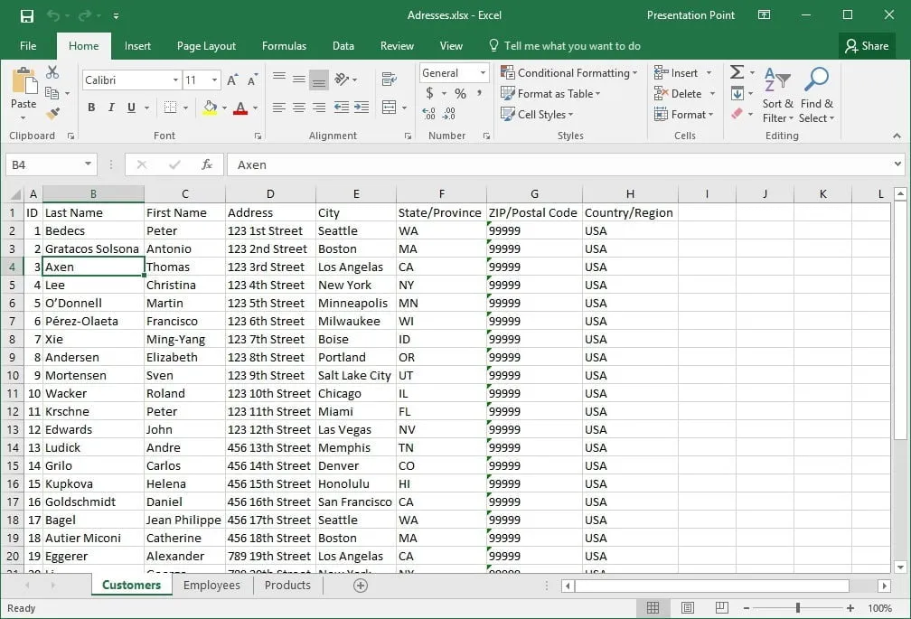Viewport: 911px width, 619px height.
Task: Click the zoom slider handle
Action: [x=798, y=608]
